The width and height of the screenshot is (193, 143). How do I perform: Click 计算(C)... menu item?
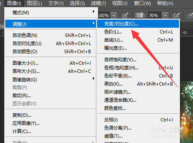(x=51, y=131)
